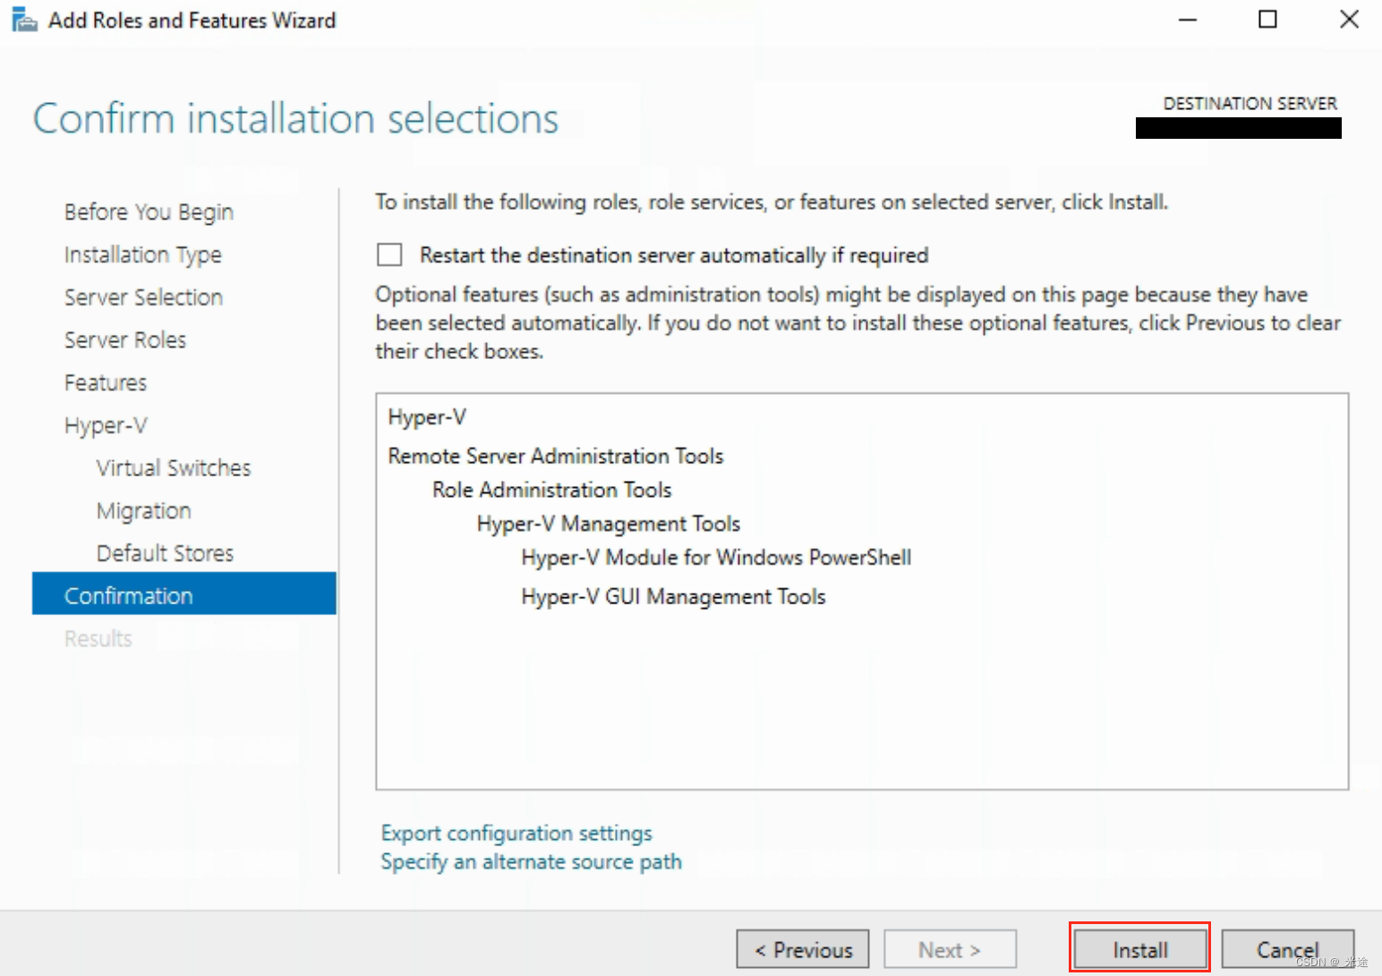
Task: Select Hyper-V in the installation list
Action: pos(427,416)
